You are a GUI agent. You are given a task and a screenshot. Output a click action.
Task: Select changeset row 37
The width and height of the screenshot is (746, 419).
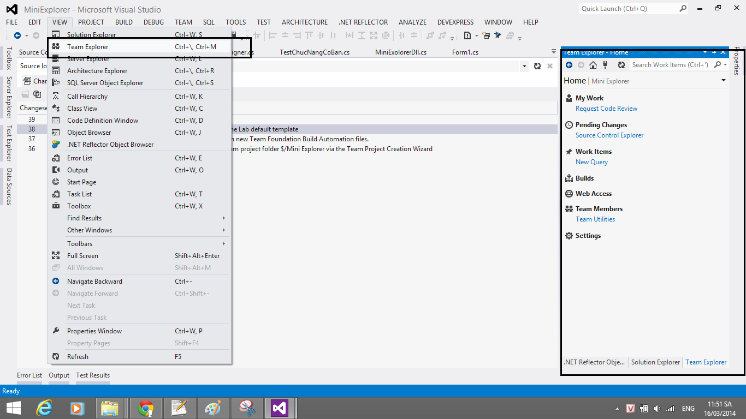tap(287, 139)
